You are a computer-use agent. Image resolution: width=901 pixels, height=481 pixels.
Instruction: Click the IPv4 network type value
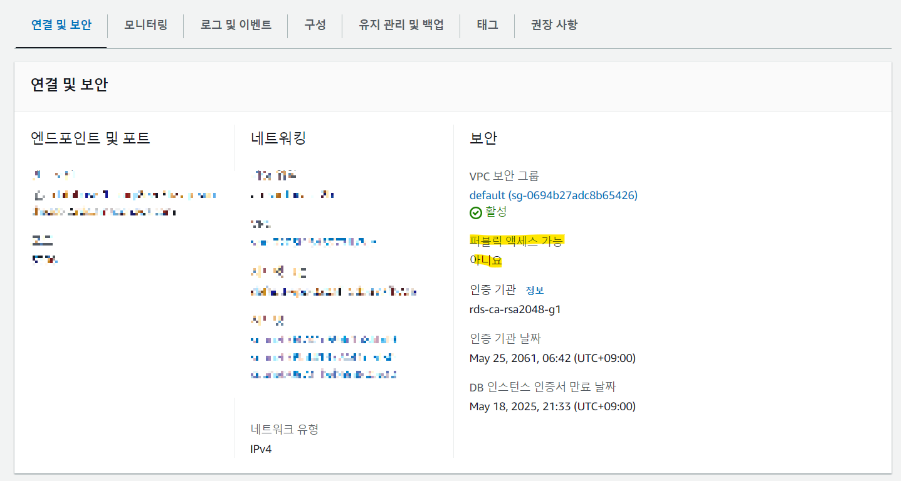(x=261, y=449)
